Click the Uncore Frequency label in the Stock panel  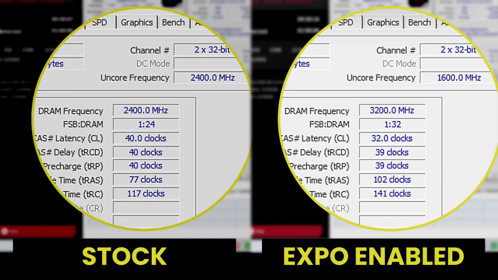coord(135,78)
